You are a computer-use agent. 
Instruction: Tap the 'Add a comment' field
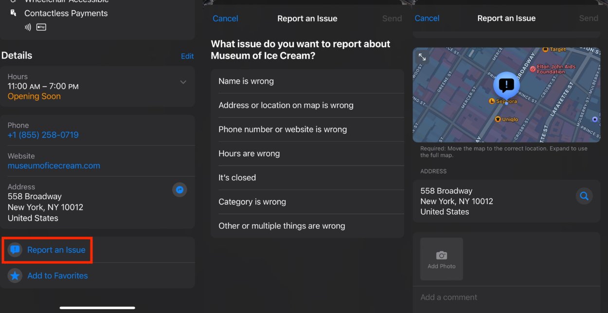pyautogui.click(x=448, y=297)
